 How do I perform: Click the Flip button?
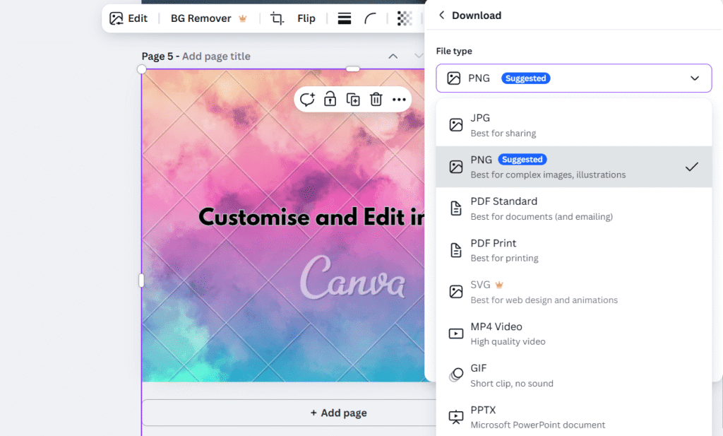click(x=306, y=18)
